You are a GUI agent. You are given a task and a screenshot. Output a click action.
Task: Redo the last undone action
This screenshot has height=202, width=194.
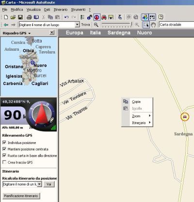point(74,17)
